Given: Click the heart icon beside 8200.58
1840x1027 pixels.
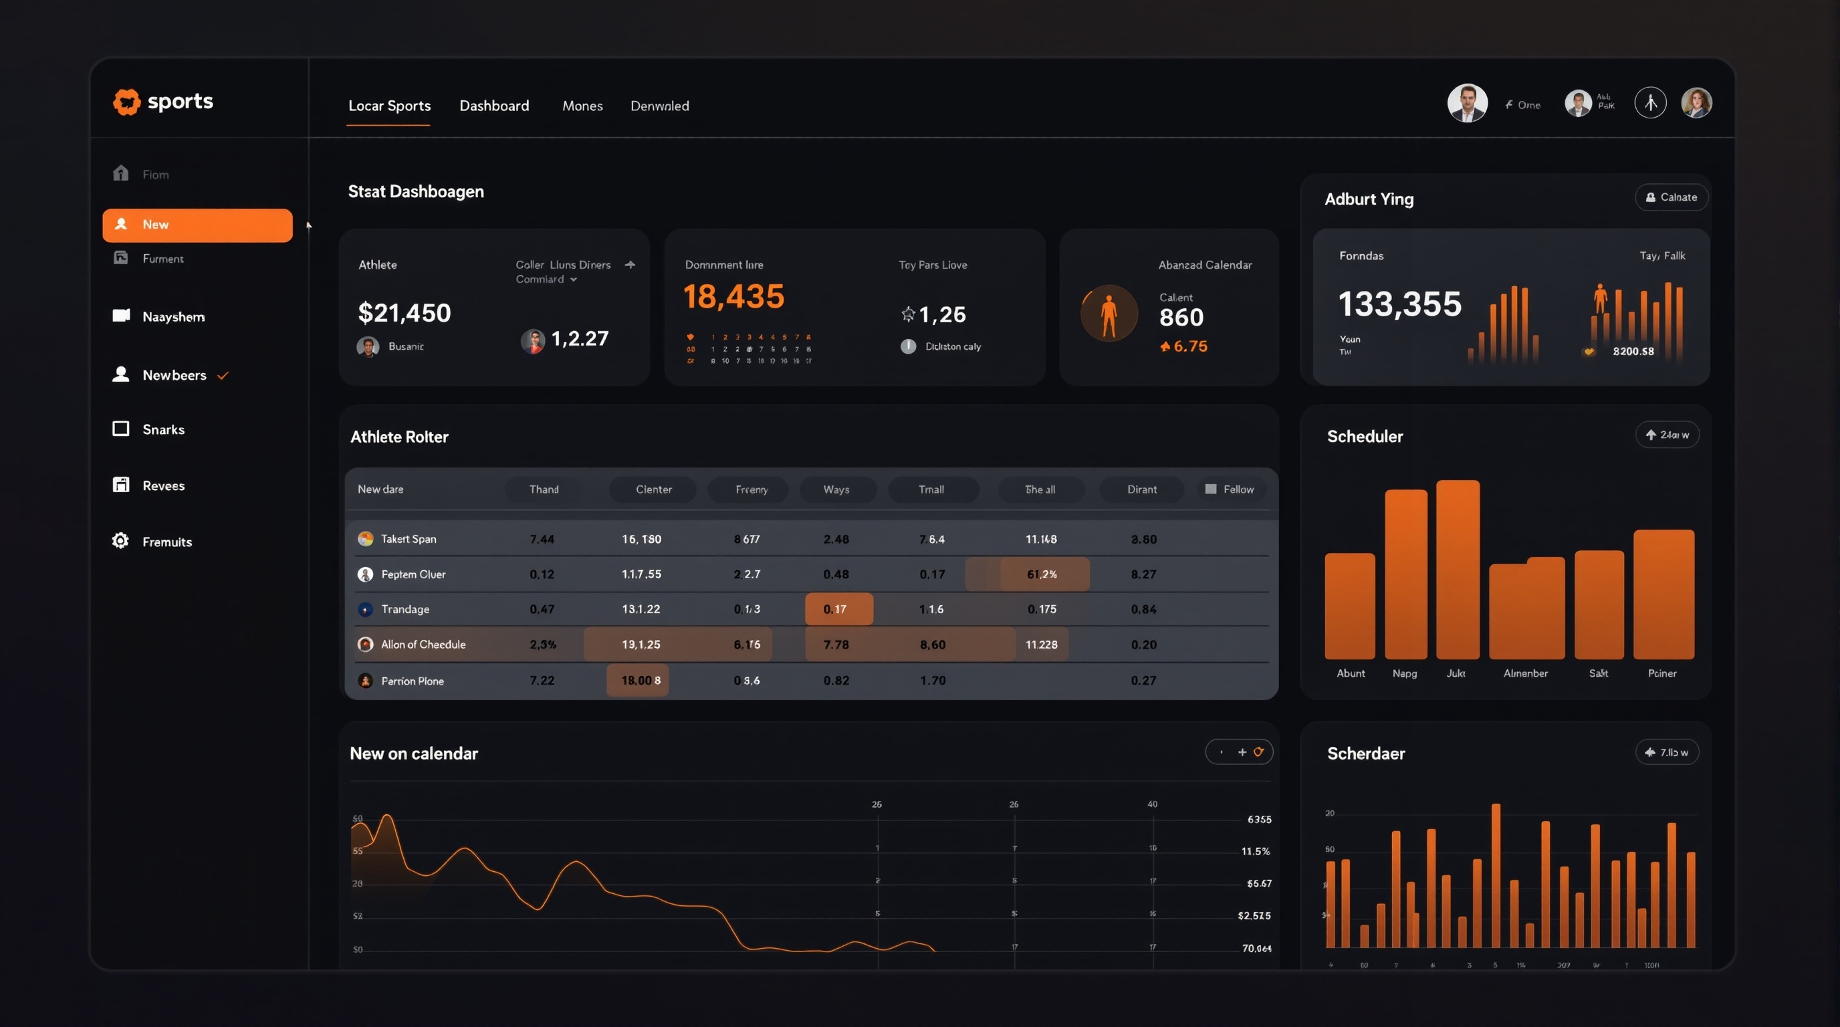Looking at the screenshot, I should click(1589, 352).
